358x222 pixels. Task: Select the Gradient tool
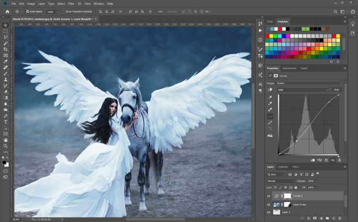[5, 98]
